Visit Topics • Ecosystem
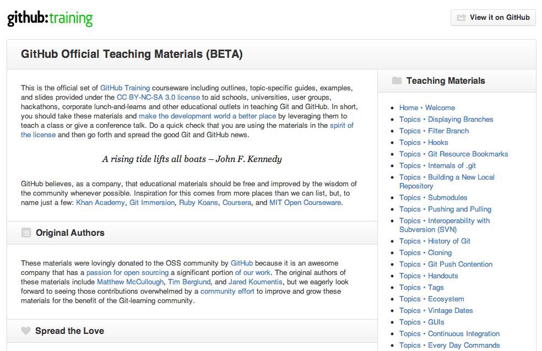542x351 pixels. 432,299
